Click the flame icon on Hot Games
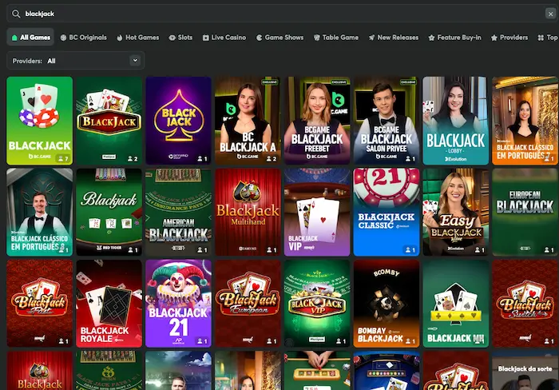 click(120, 38)
